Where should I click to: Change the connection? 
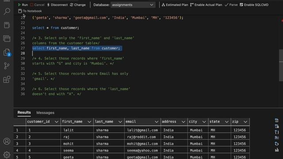pyautogui.click(x=78, y=5)
